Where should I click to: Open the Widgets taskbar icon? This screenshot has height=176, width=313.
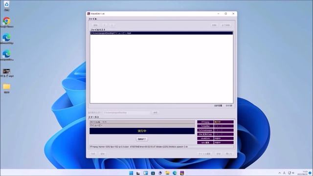[146, 173]
